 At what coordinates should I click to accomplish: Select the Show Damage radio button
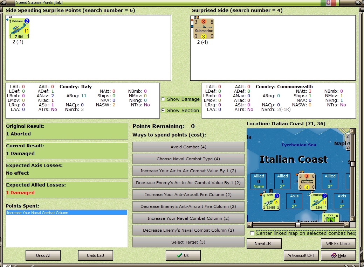click(x=163, y=99)
